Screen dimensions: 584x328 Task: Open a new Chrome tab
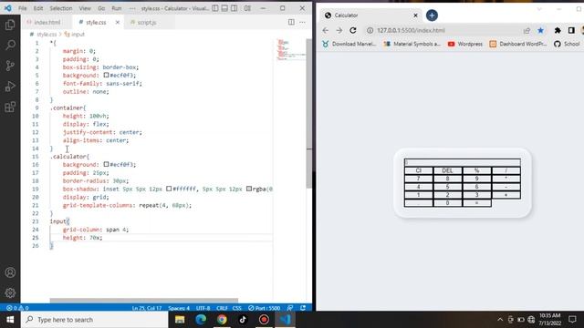tap(432, 15)
